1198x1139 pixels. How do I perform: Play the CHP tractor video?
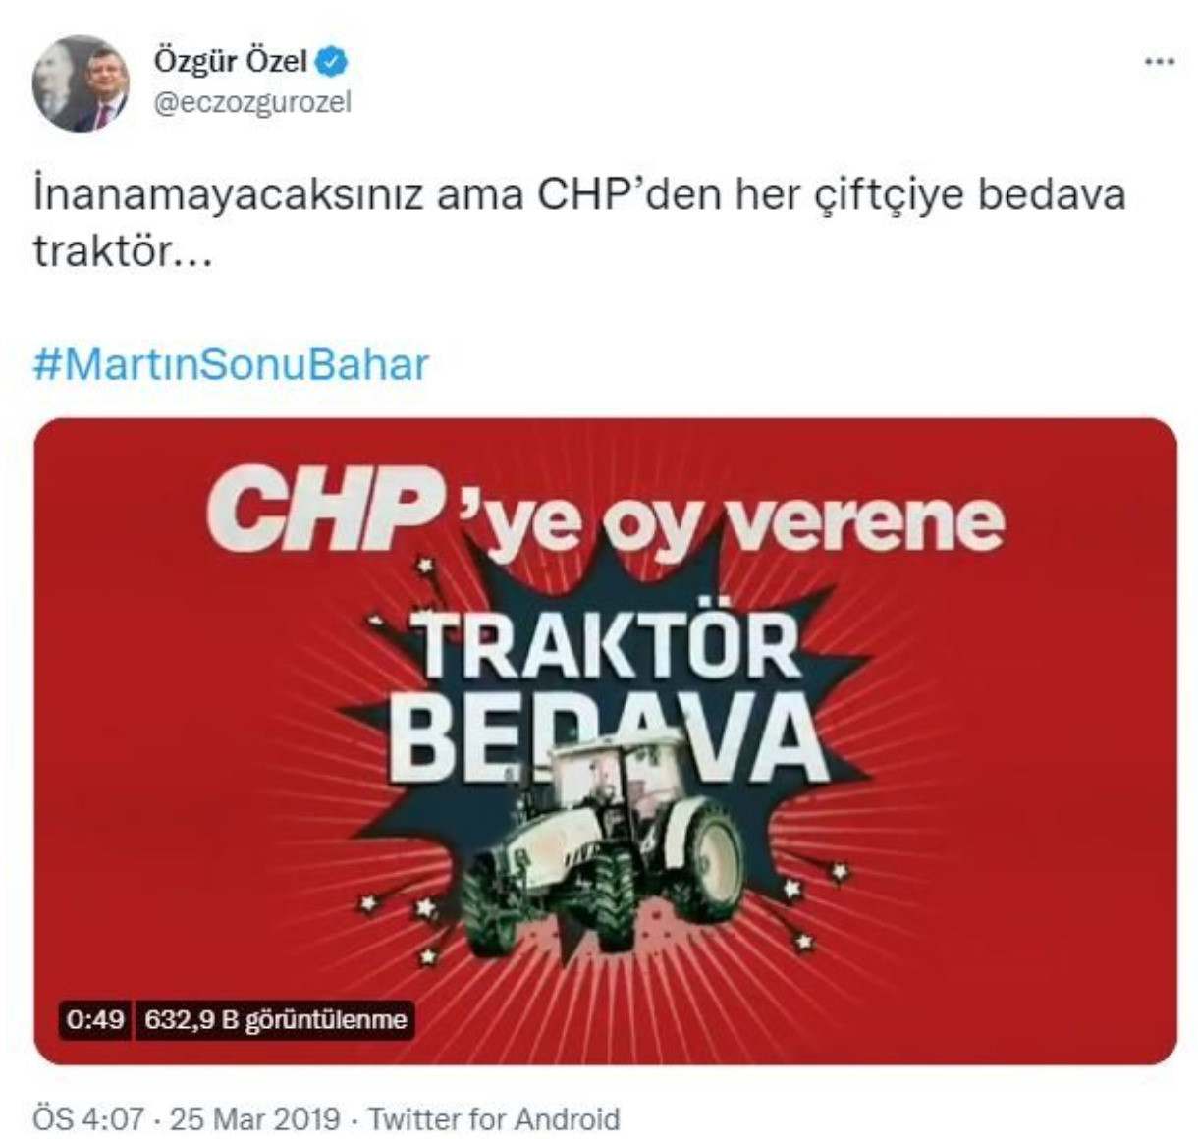click(605, 741)
